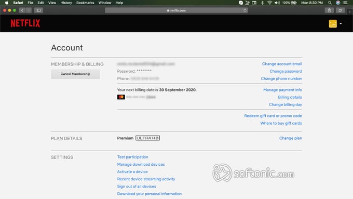Open Redeem gift card or promo code
353x199 pixels.
tap(273, 116)
